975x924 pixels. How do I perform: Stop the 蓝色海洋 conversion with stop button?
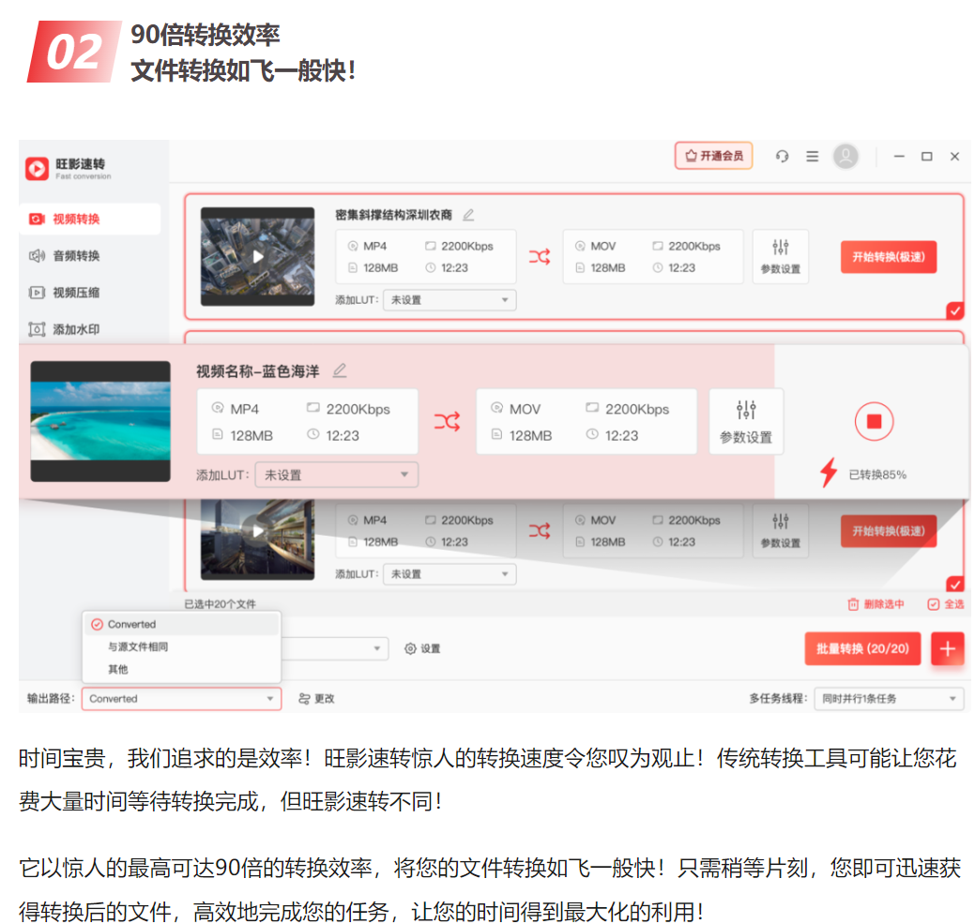[x=874, y=421]
